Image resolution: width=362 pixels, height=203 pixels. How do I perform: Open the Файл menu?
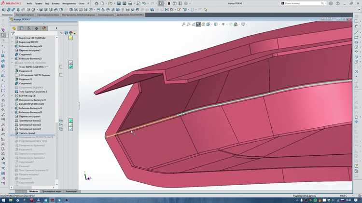point(29,4)
